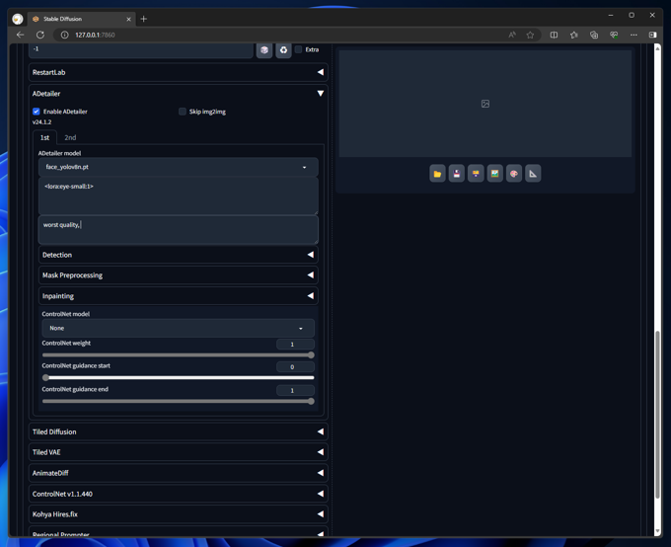This screenshot has height=547, width=671.
Task: View site information icon in address bar
Action: click(64, 35)
